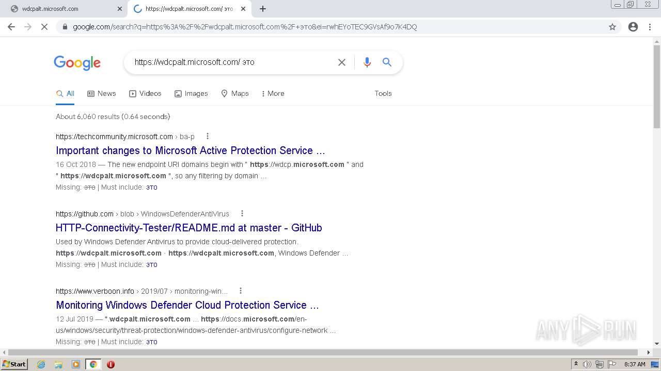Launch Internet Explorer from taskbar

click(41, 364)
